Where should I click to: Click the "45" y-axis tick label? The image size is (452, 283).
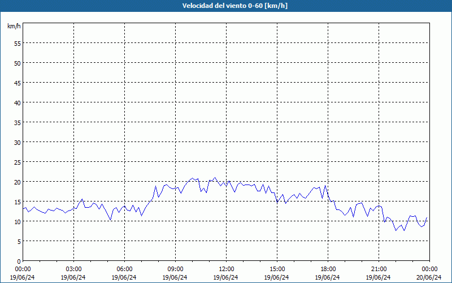(x=18, y=83)
